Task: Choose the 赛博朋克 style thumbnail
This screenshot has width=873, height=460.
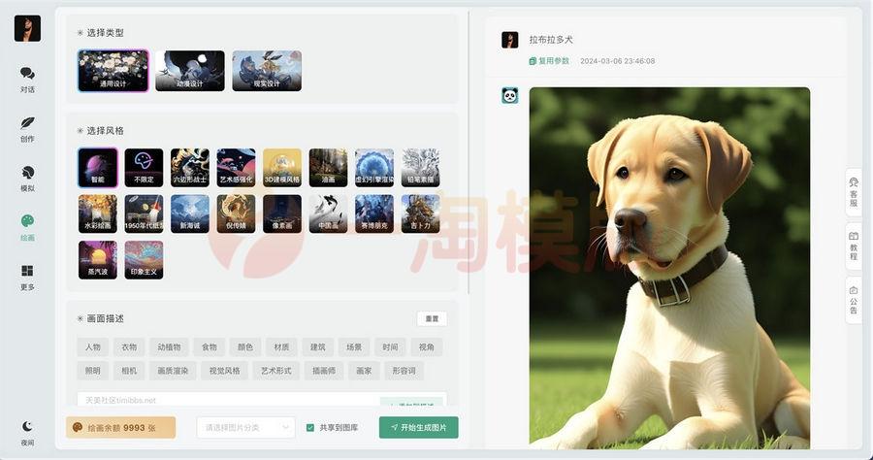Action: [374, 214]
